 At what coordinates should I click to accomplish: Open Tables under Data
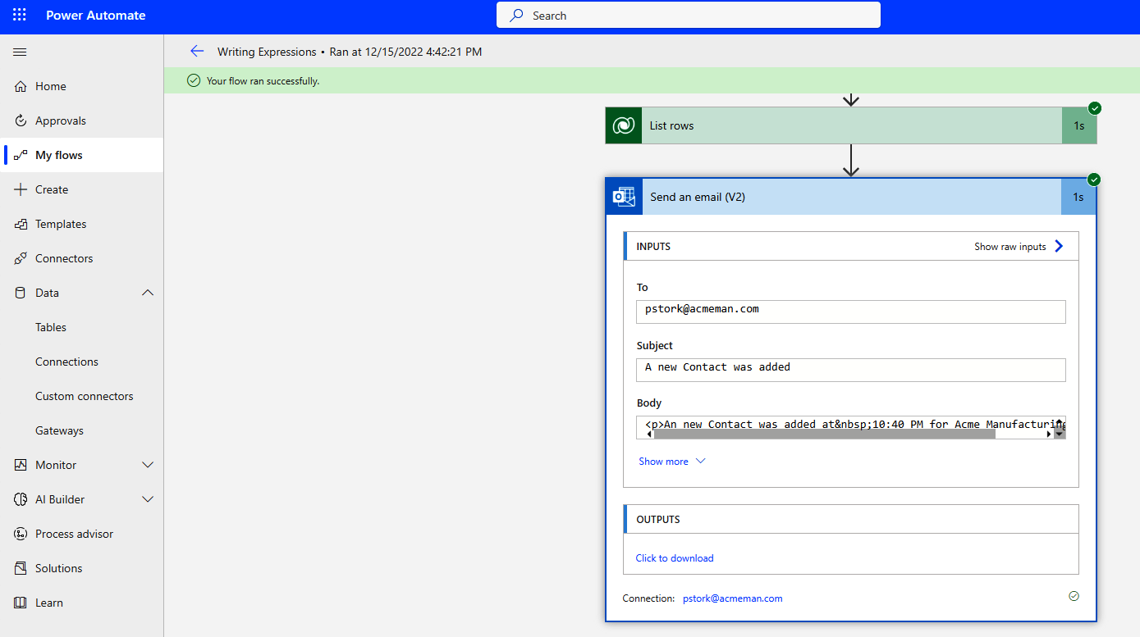(51, 327)
